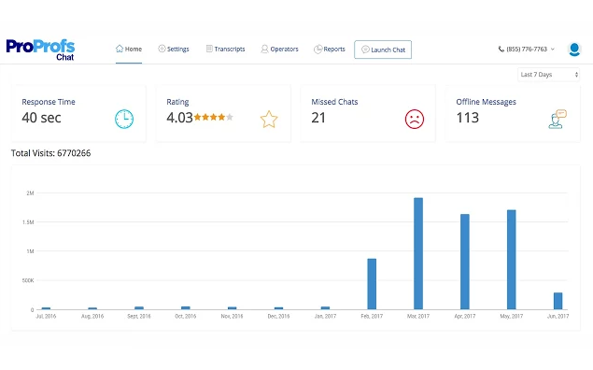Click the operators person icon
Viewport: 593px width, 370px height.
point(264,49)
